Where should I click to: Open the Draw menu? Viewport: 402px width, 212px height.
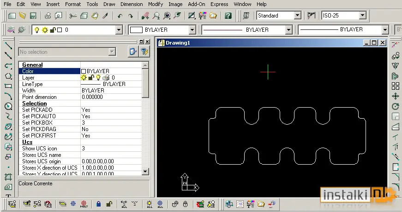point(109,4)
